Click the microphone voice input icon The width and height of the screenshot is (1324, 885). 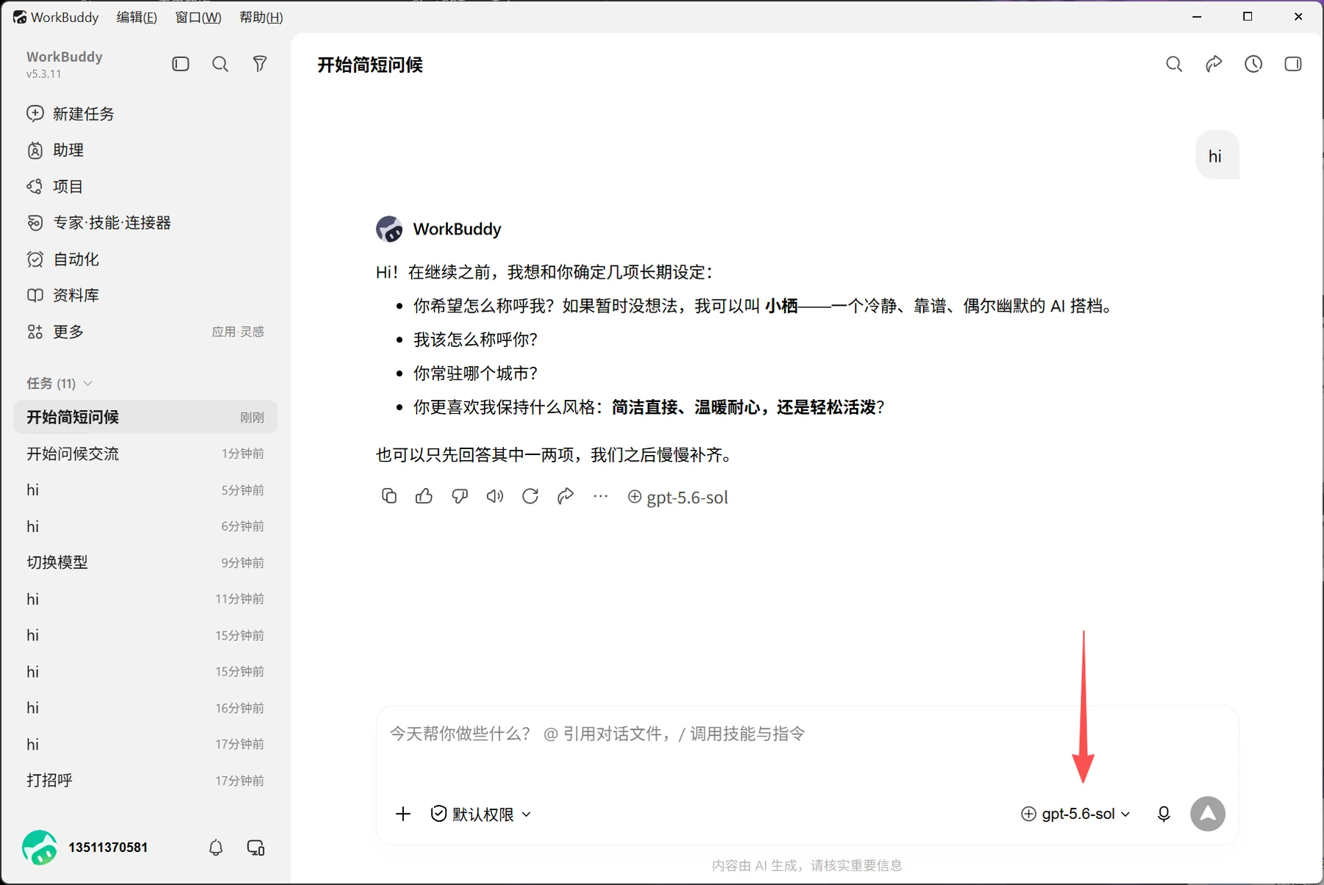click(x=1164, y=814)
